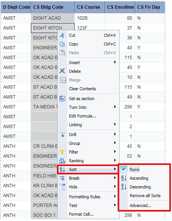The image size is (172, 221).
Task: Click the Filter funnel icon
Action: pos(62,152)
